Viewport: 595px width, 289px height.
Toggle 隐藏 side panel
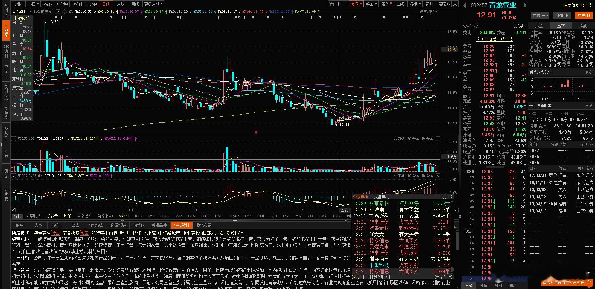(444, 4)
